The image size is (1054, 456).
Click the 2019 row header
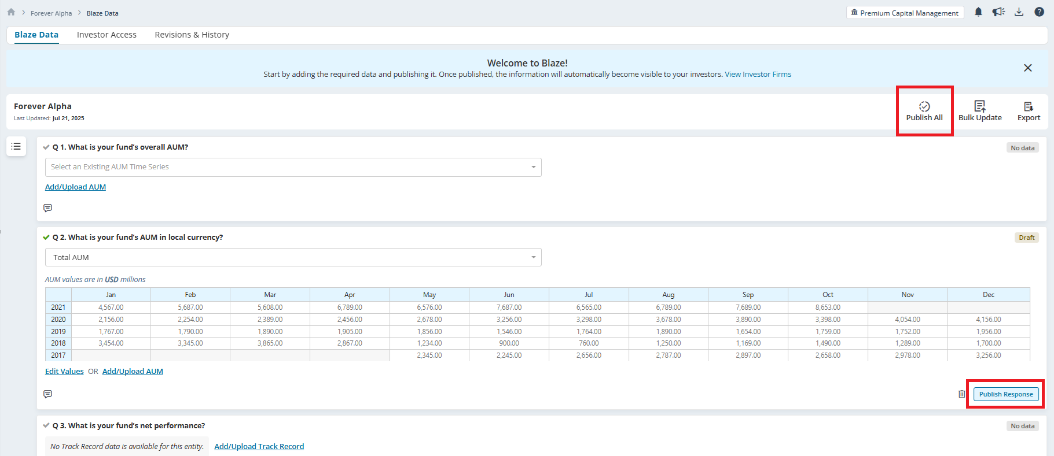tap(58, 332)
